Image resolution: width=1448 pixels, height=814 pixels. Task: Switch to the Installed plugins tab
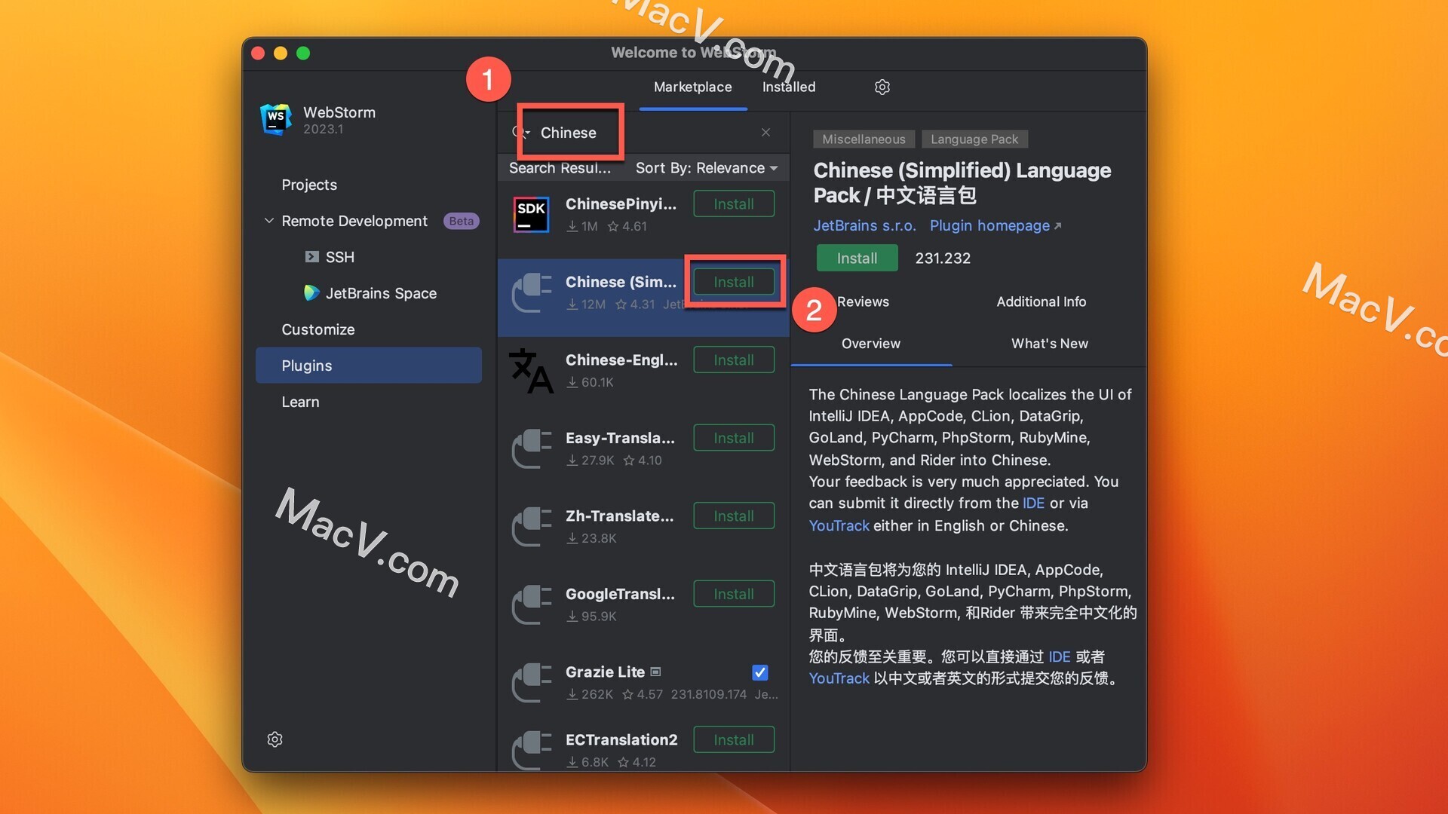[x=790, y=87]
